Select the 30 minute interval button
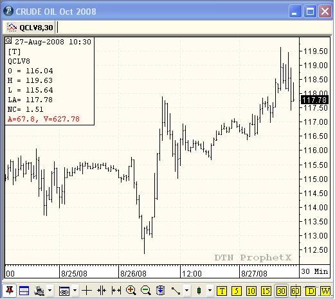The width and height of the screenshot is (335, 299). [x=281, y=291]
